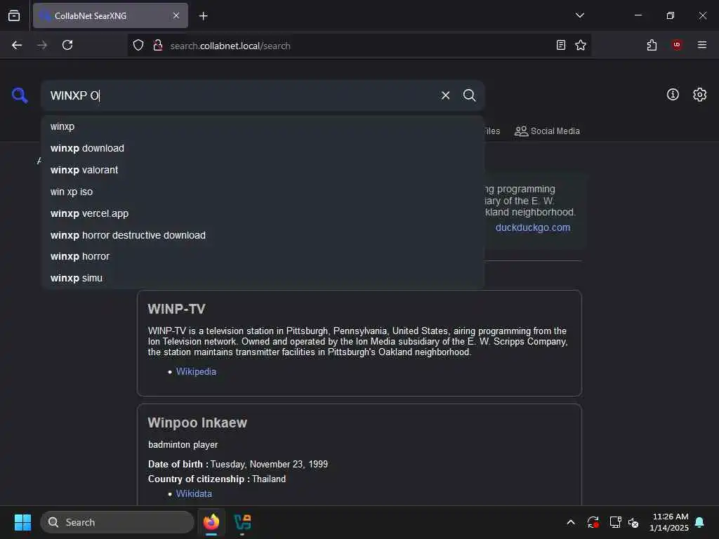The image size is (719, 539).
Task: Toggle reader view icon
Action: [x=561, y=45]
